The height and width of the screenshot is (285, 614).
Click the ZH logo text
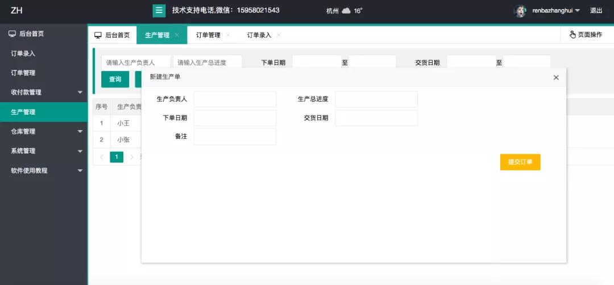click(x=16, y=11)
